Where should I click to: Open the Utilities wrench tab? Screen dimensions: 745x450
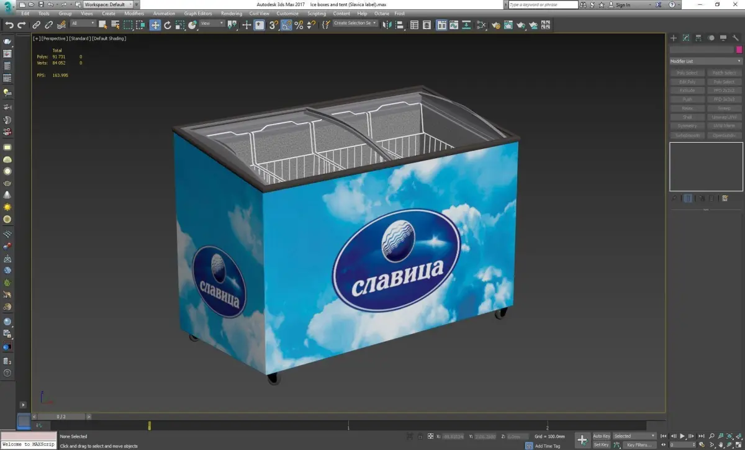pyautogui.click(x=736, y=38)
